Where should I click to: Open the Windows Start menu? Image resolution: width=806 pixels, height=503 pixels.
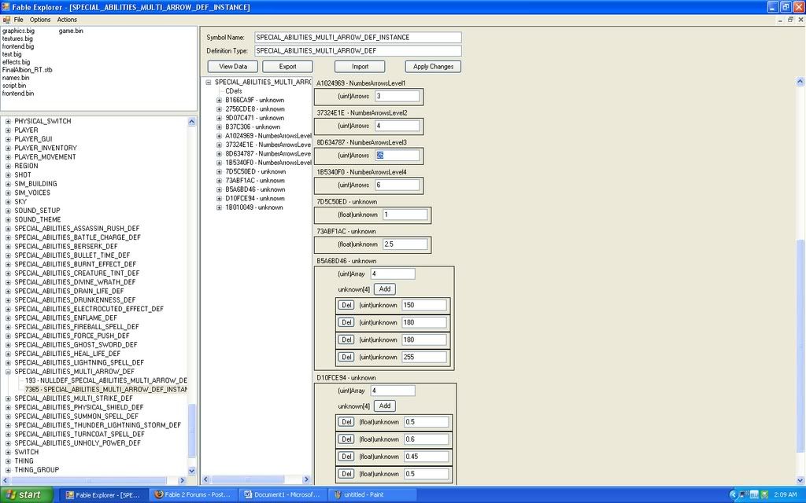[x=27, y=495]
